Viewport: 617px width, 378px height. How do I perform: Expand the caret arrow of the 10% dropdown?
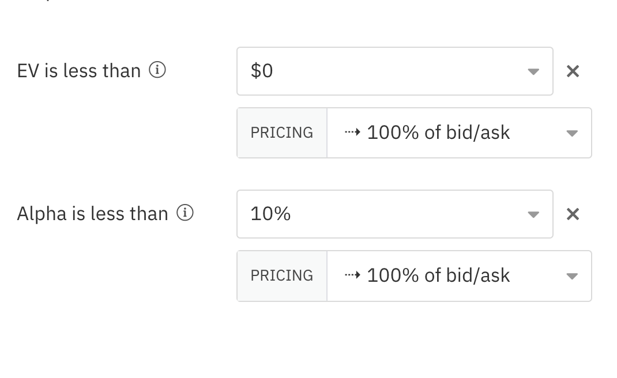point(533,214)
